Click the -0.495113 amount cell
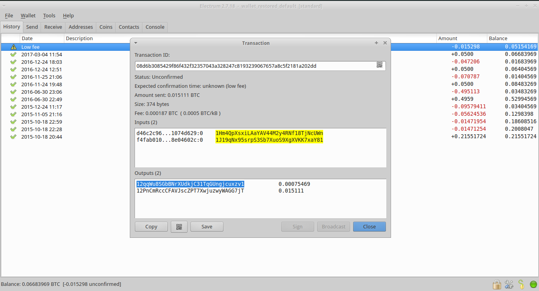 pyautogui.click(x=465, y=92)
